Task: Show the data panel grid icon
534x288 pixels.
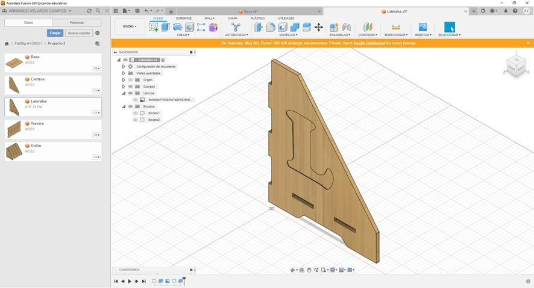Action: click(x=116, y=11)
